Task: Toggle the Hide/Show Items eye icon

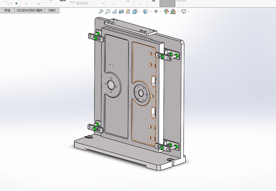Action: [x=156, y=12]
